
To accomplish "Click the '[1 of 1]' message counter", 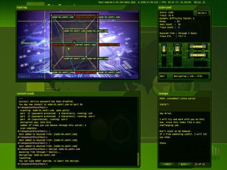I will 200,164.
